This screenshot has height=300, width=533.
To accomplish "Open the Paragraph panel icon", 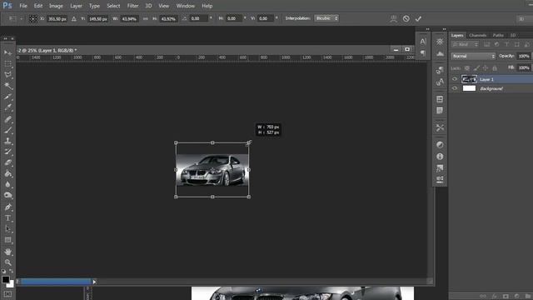I will click(423, 53).
